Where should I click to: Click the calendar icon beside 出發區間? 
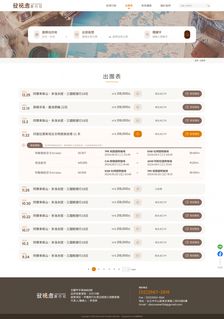point(77,35)
